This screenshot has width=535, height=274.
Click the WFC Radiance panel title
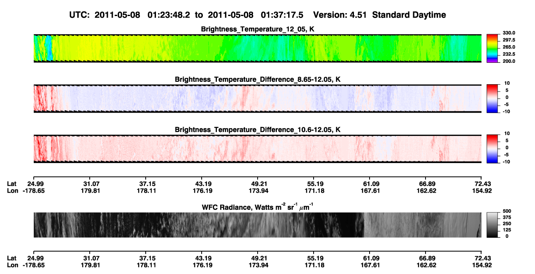[258, 207]
